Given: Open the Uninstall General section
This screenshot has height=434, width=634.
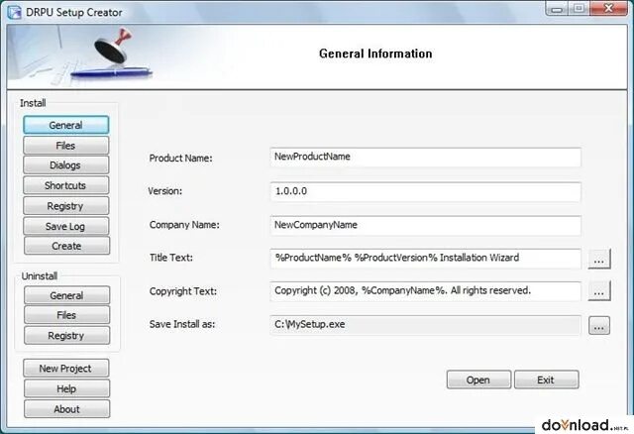Looking at the screenshot, I should point(66,295).
